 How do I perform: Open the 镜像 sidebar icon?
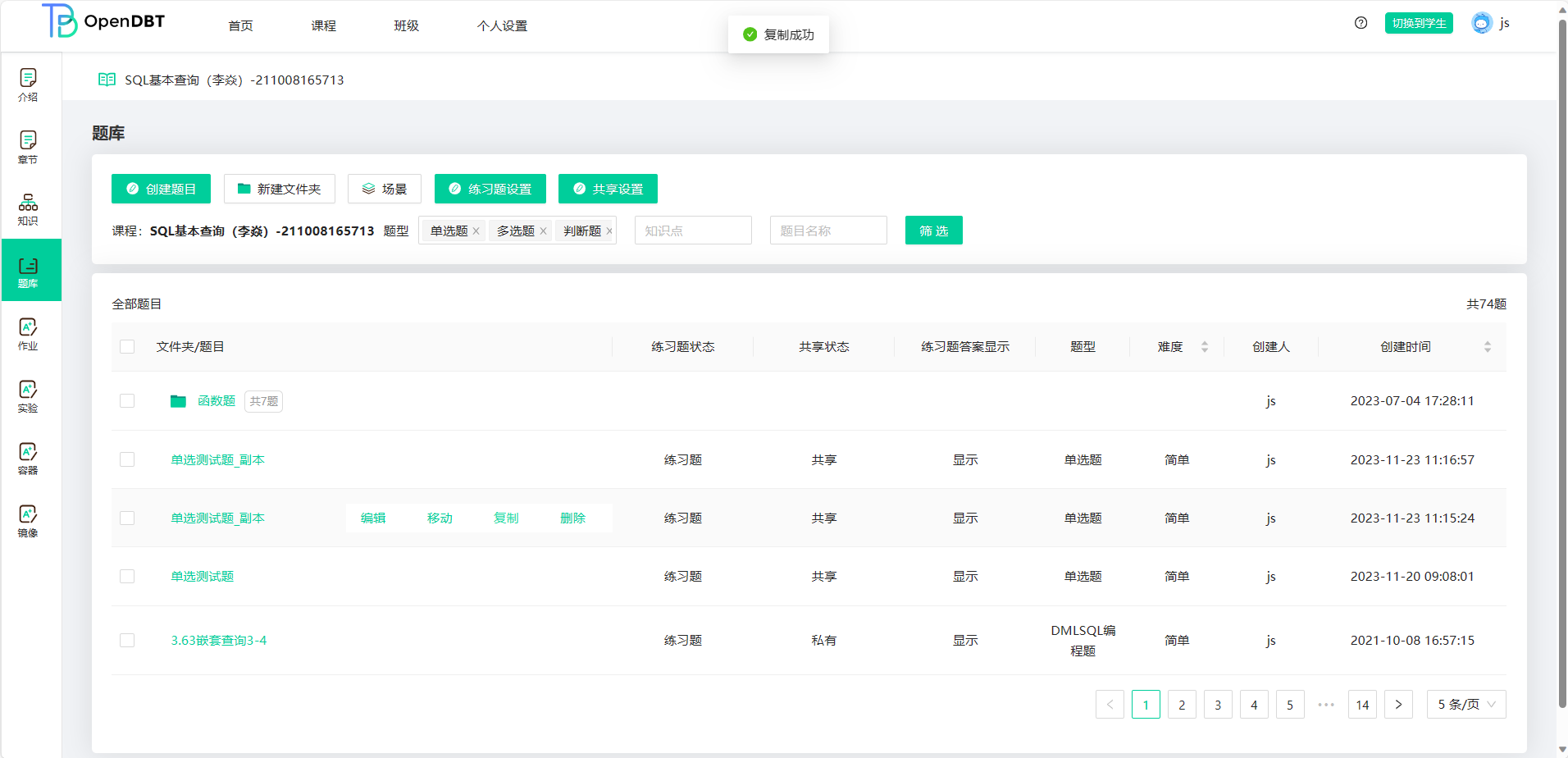pyautogui.click(x=28, y=521)
